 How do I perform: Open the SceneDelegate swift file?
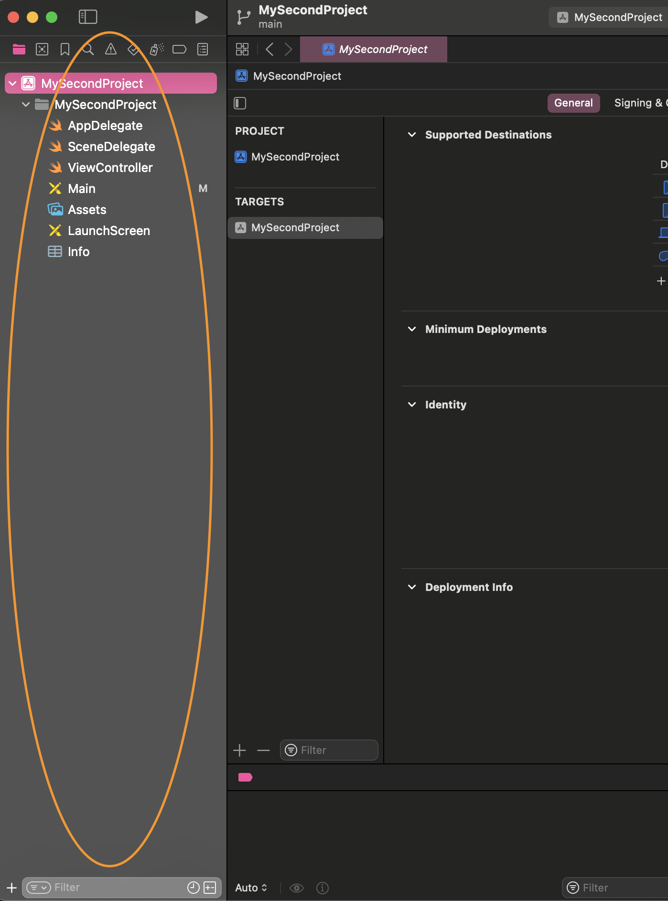coord(111,147)
